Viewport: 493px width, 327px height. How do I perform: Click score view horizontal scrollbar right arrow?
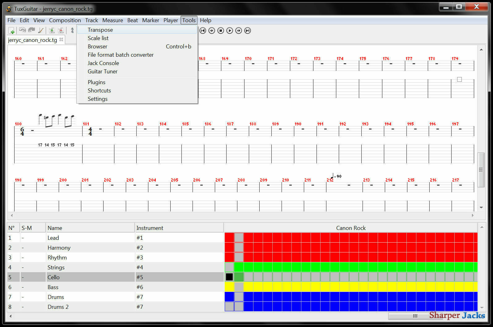click(x=473, y=215)
